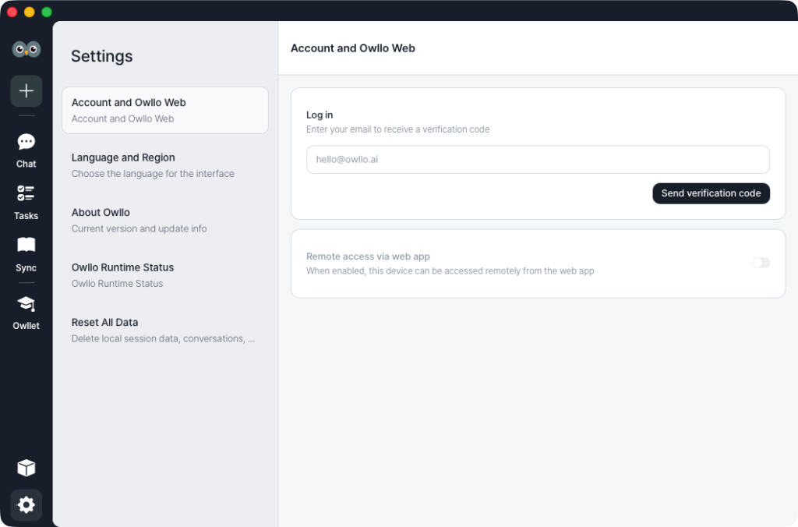Screen dimensions: 798x527
Task: Close the window with red button
Action: click(x=12, y=12)
